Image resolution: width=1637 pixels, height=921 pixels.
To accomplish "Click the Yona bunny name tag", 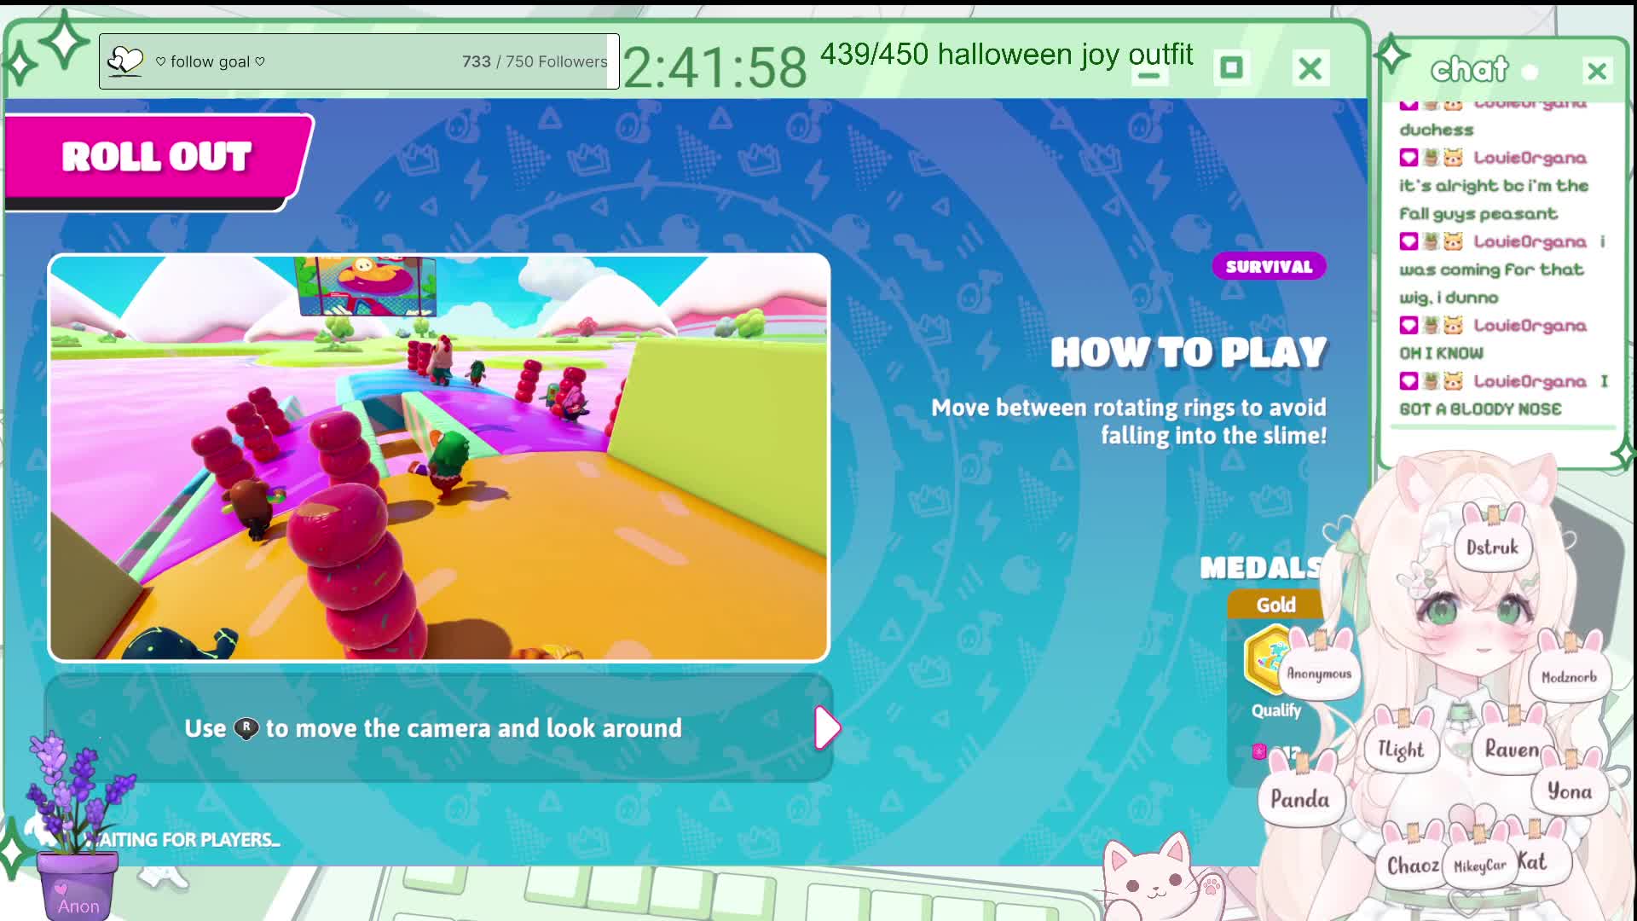I will point(1569,786).
